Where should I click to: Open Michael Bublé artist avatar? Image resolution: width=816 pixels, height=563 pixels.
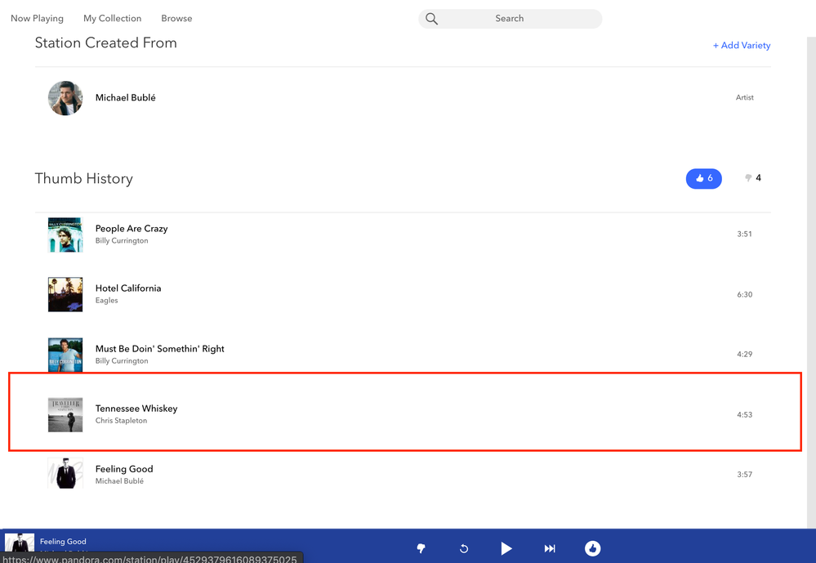(x=65, y=98)
